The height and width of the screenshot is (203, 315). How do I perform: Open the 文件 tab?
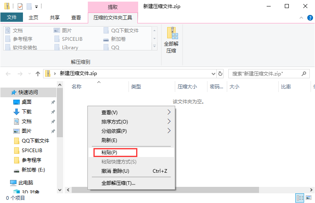[x=12, y=17]
